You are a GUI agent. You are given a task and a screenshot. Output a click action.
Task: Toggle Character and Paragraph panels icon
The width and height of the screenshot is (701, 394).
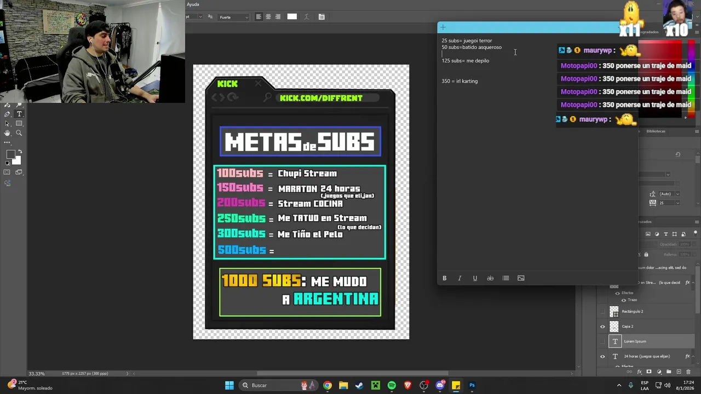(x=321, y=17)
